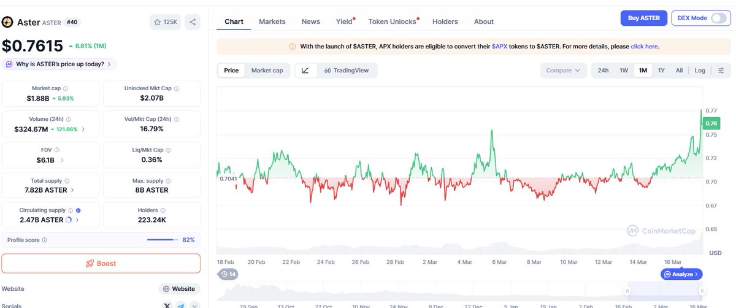Open the About tab
This screenshot has height=308, width=736.
484,21
